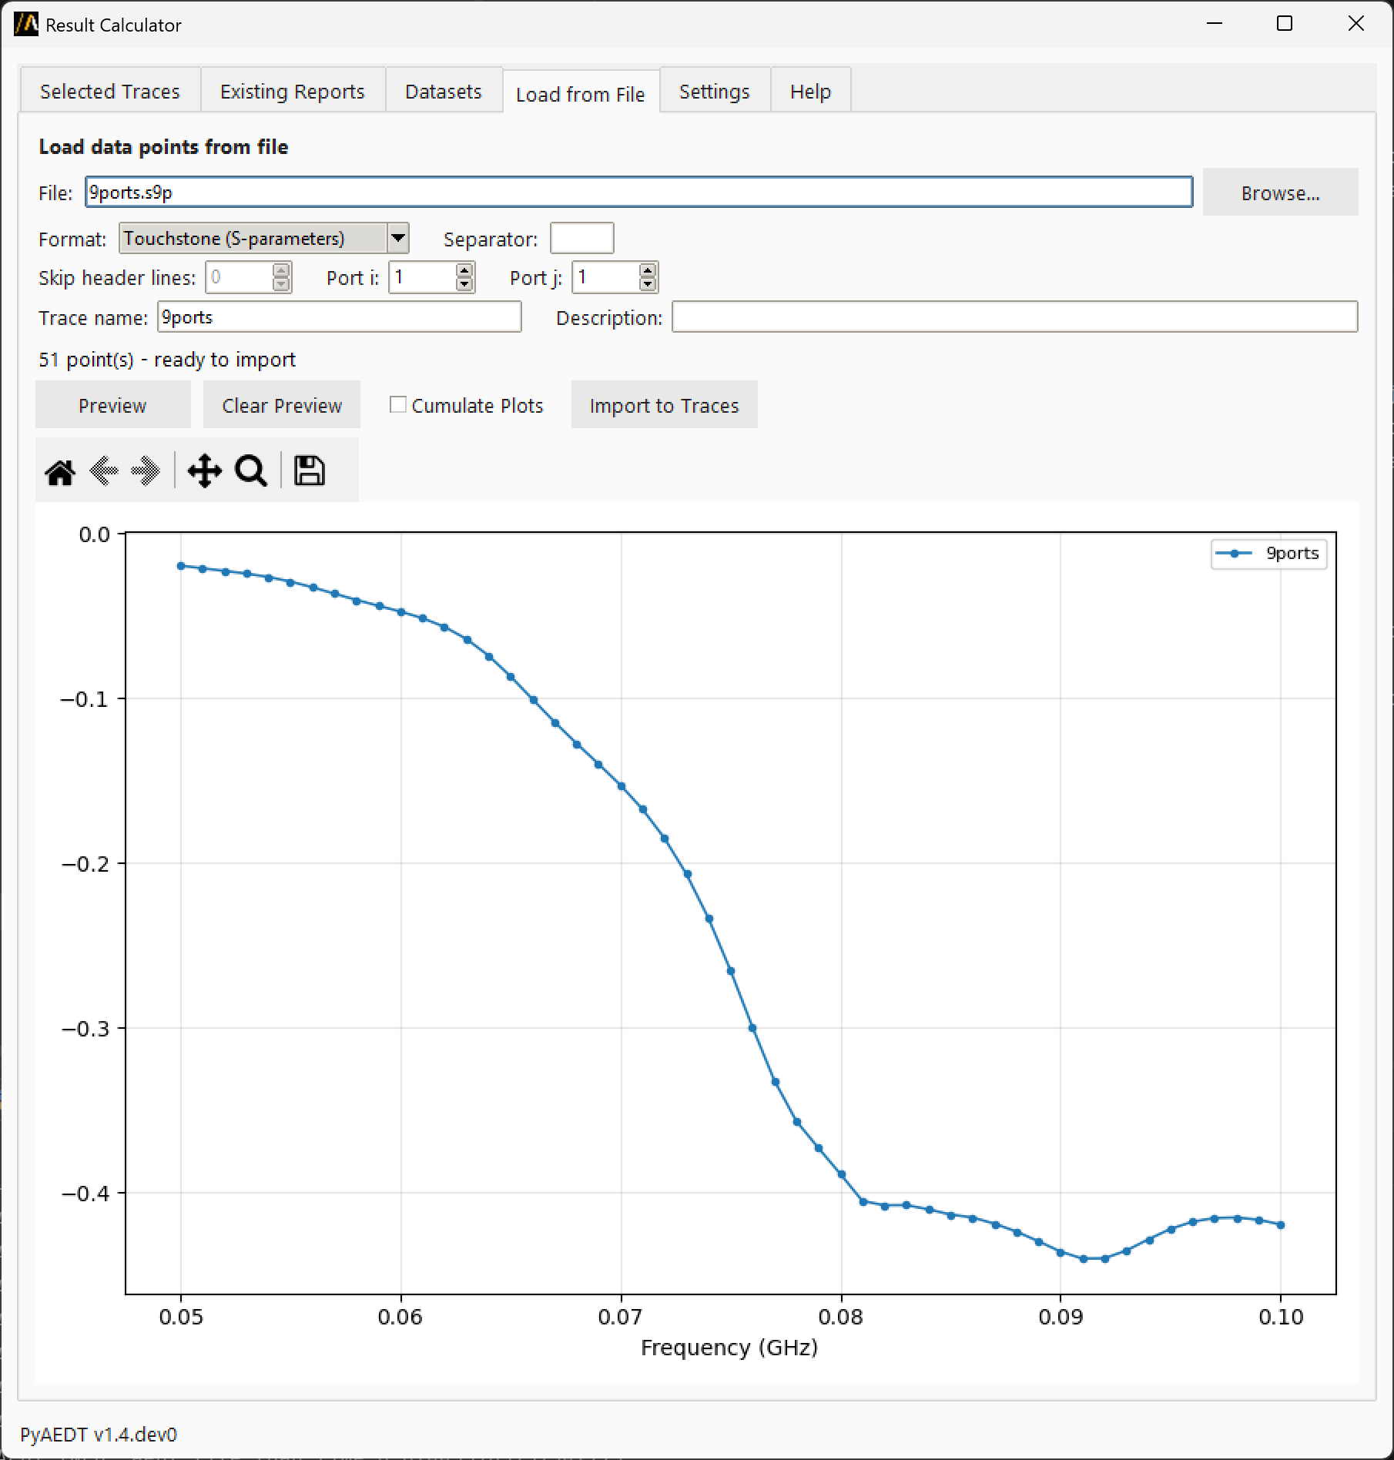The image size is (1394, 1460).
Task: Click the Preview button
Action: coord(112,405)
